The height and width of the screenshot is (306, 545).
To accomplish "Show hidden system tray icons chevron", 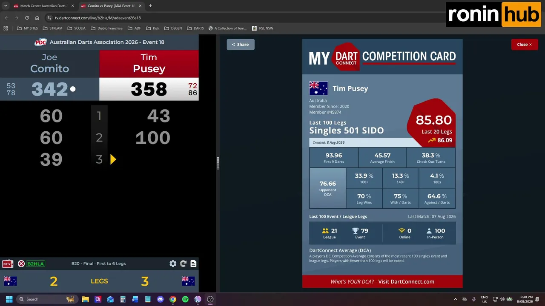I will (455, 299).
